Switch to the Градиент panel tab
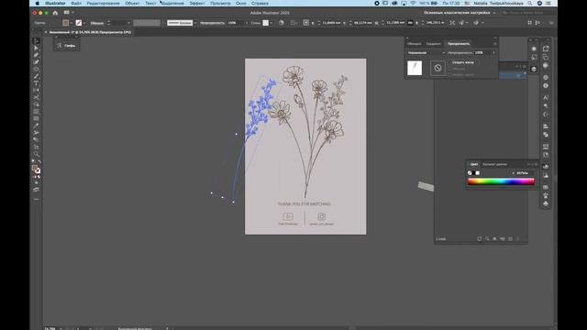The image size is (587, 330). click(434, 44)
